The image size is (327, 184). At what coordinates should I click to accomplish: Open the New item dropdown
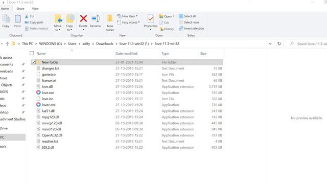pos(127,16)
